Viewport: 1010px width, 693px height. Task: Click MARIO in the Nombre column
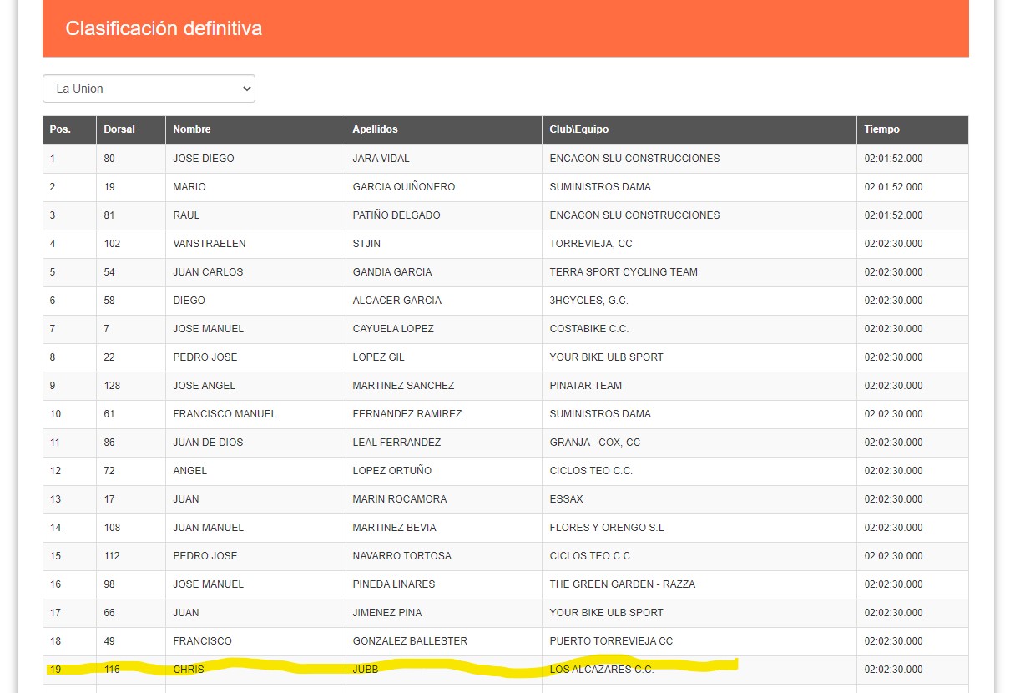point(189,187)
